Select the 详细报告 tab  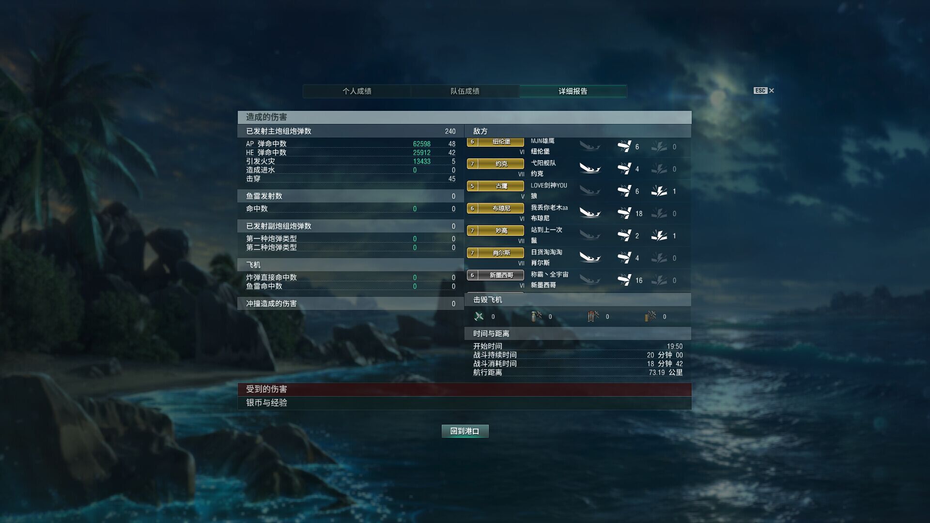tap(573, 91)
